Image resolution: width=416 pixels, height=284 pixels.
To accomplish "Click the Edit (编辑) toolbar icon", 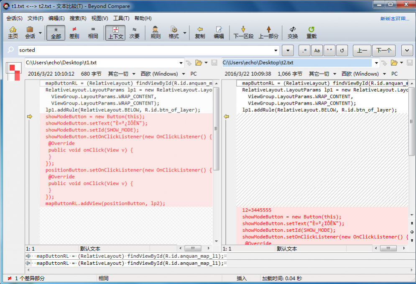I will click(x=219, y=32).
